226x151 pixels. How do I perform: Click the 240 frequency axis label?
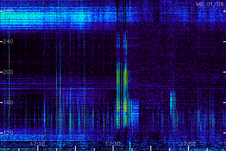coord(8,42)
